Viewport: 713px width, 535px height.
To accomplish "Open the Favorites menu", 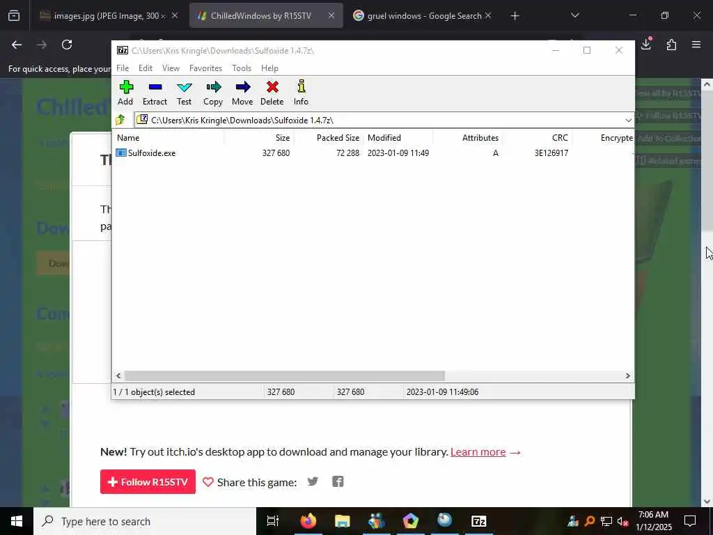I will pos(205,68).
